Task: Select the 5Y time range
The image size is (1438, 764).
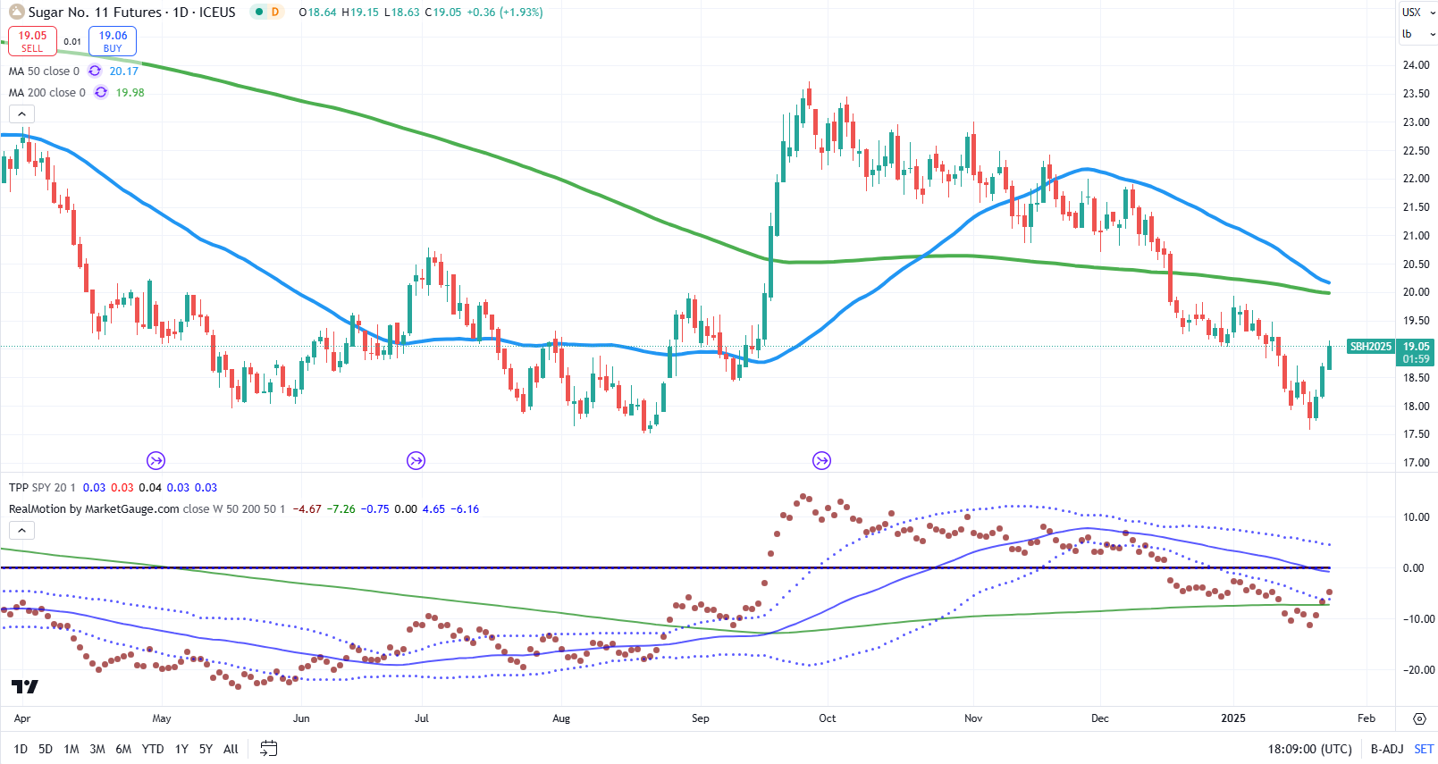Action: point(206,749)
